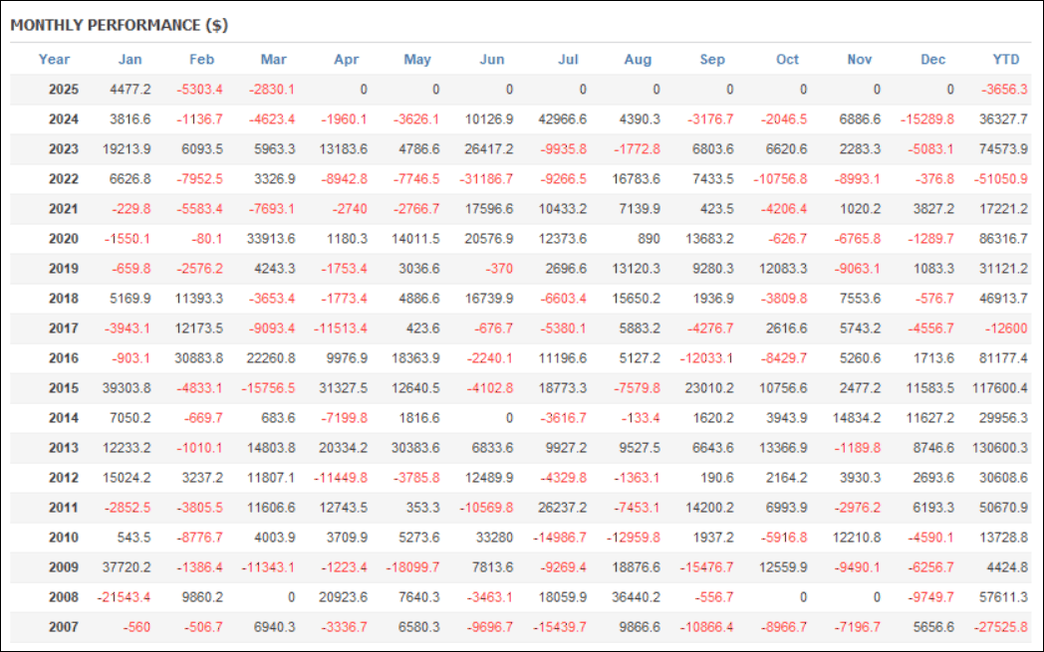This screenshot has height=652, width=1044.
Task: Select the 2017 year row label
Action: (x=63, y=328)
